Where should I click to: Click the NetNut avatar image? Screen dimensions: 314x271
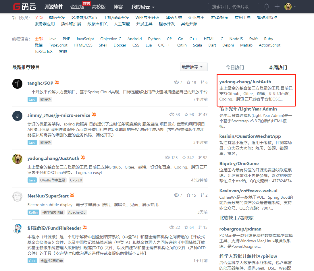(18, 197)
